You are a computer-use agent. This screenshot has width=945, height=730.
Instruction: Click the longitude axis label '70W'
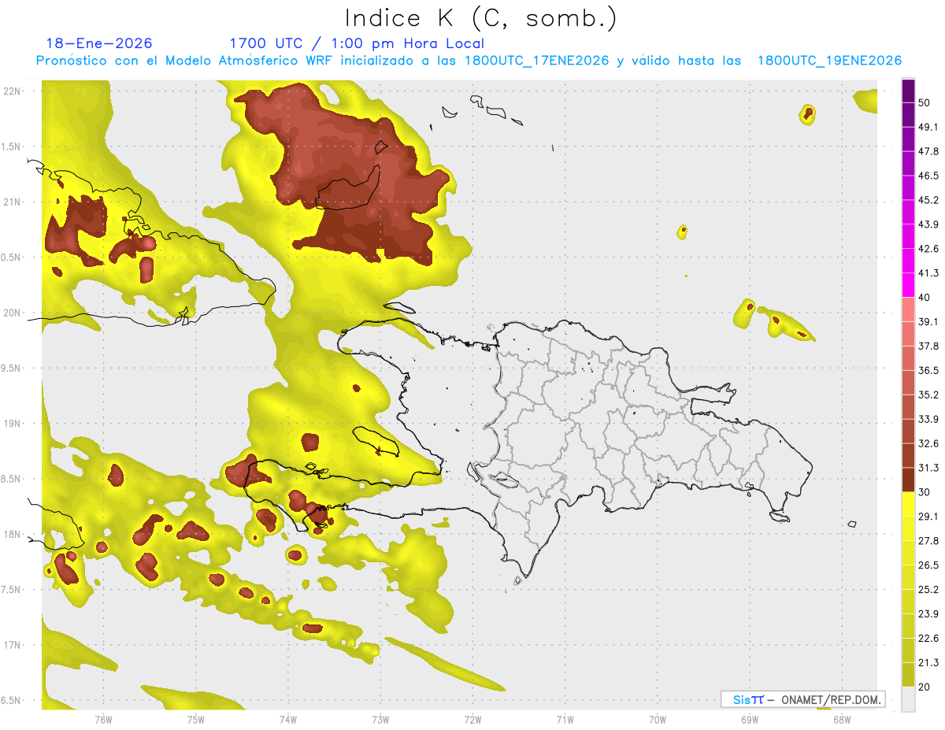tap(658, 719)
